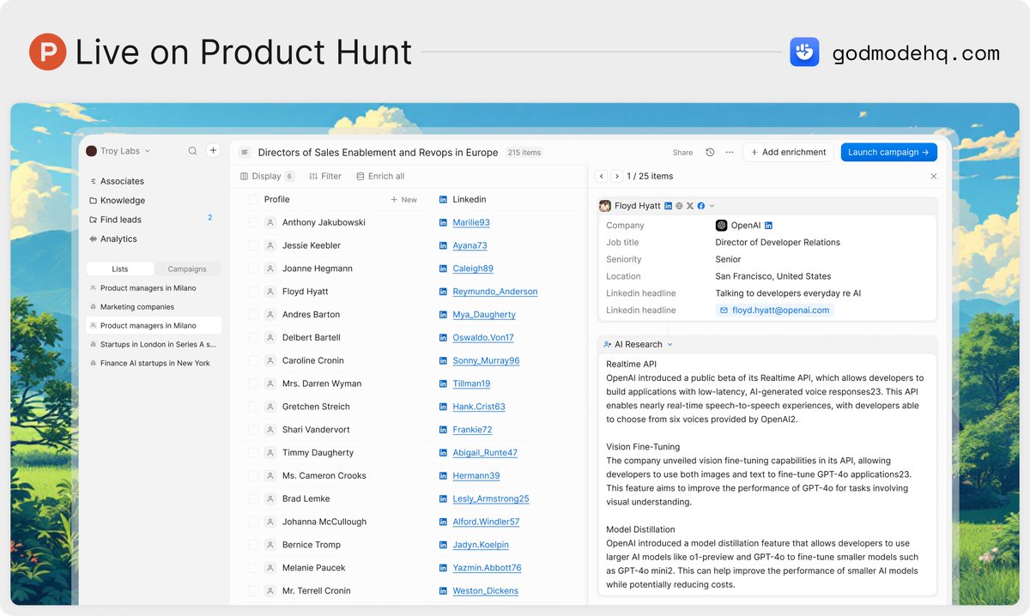Check the box for Andres Barton
Image resolution: width=1030 pixels, height=616 pixels.
click(253, 314)
